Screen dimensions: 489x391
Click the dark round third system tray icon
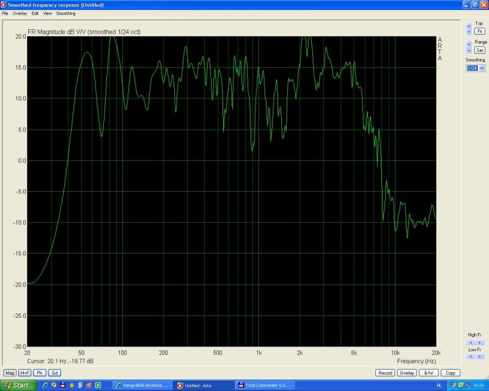[x=467, y=386]
